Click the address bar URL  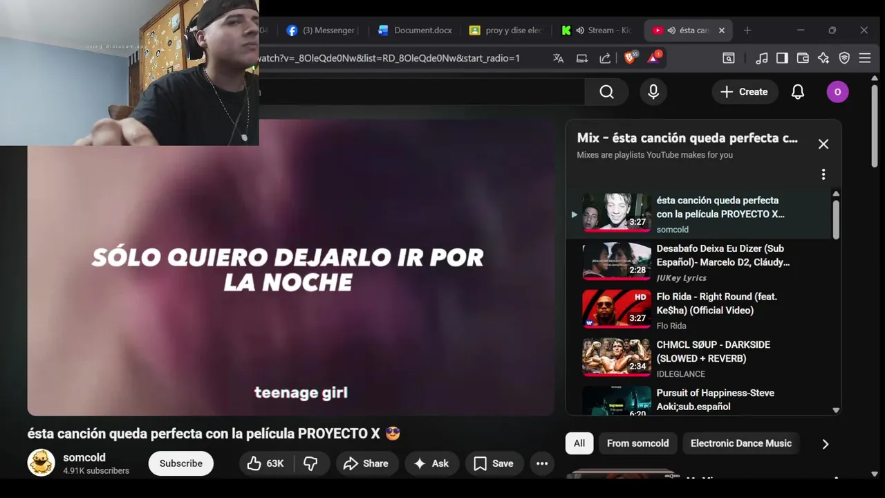click(387, 58)
